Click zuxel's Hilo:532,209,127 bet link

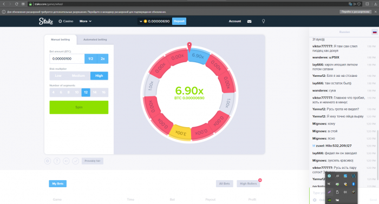click(338, 146)
